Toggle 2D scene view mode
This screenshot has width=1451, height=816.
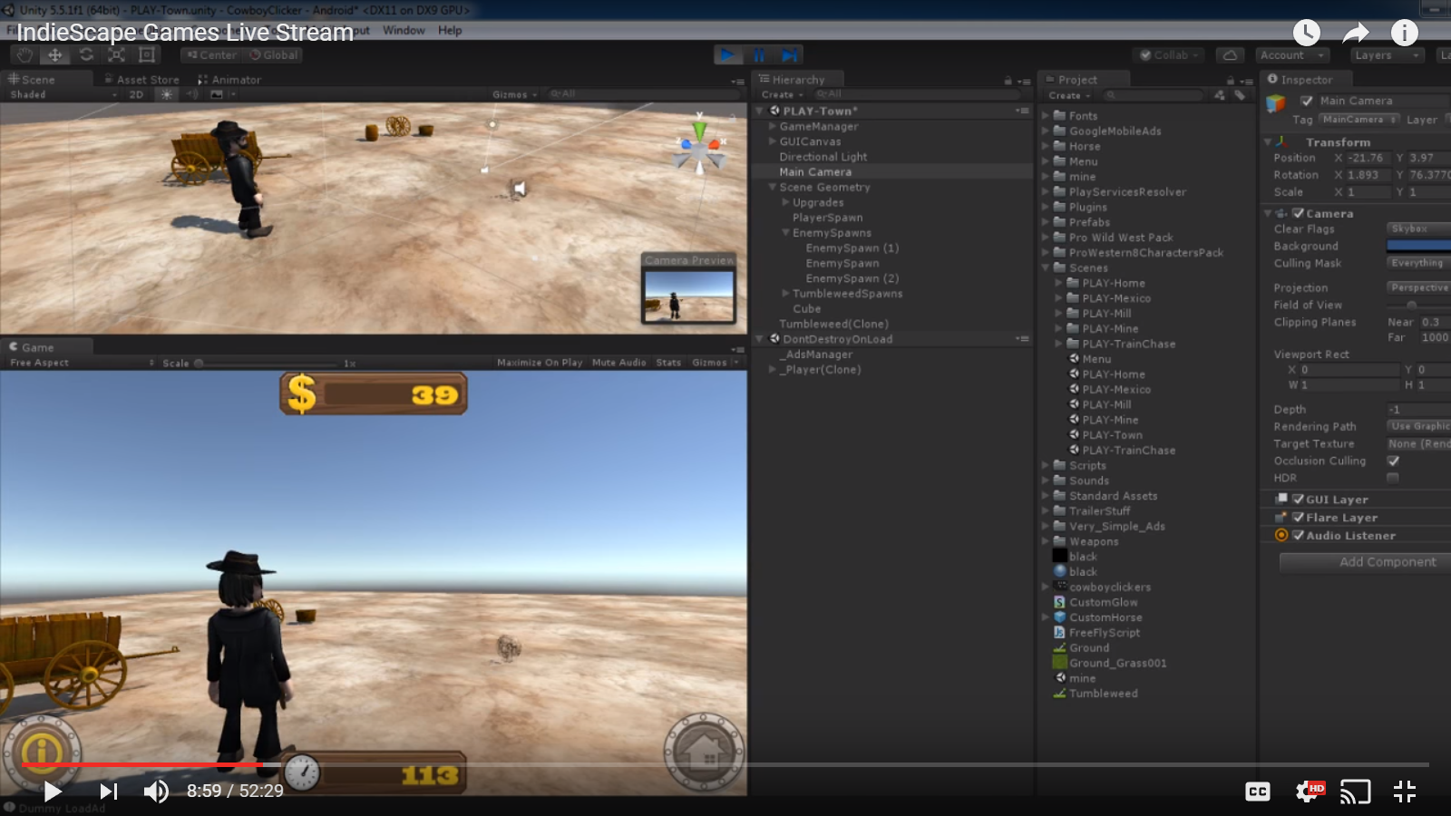click(136, 94)
